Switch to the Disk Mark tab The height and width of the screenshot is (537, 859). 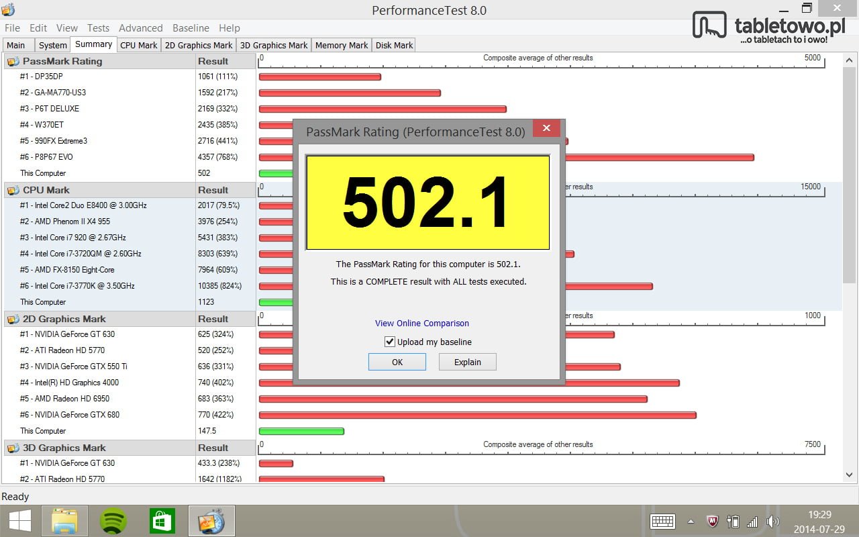395,46
